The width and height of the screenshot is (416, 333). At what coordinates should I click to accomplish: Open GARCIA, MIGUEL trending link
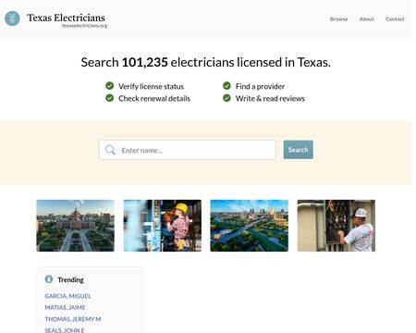coord(67,296)
